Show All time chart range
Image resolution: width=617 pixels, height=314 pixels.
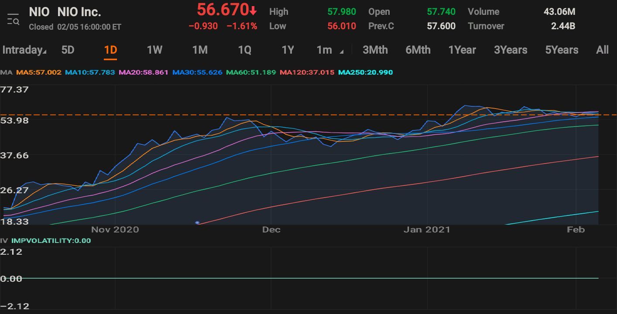click(602, 50)
